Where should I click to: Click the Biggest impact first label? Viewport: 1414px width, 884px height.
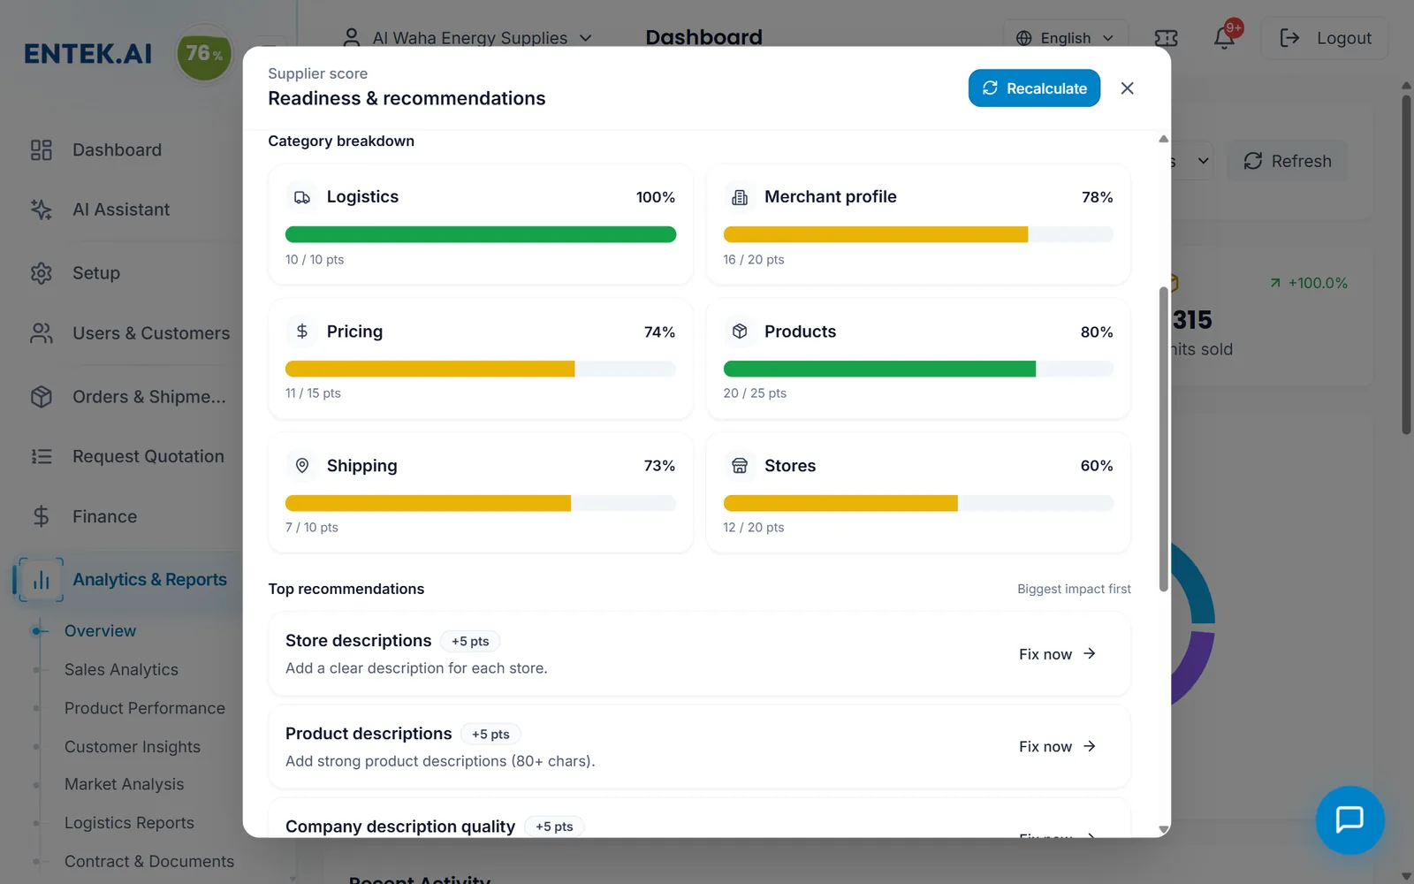1074,590
